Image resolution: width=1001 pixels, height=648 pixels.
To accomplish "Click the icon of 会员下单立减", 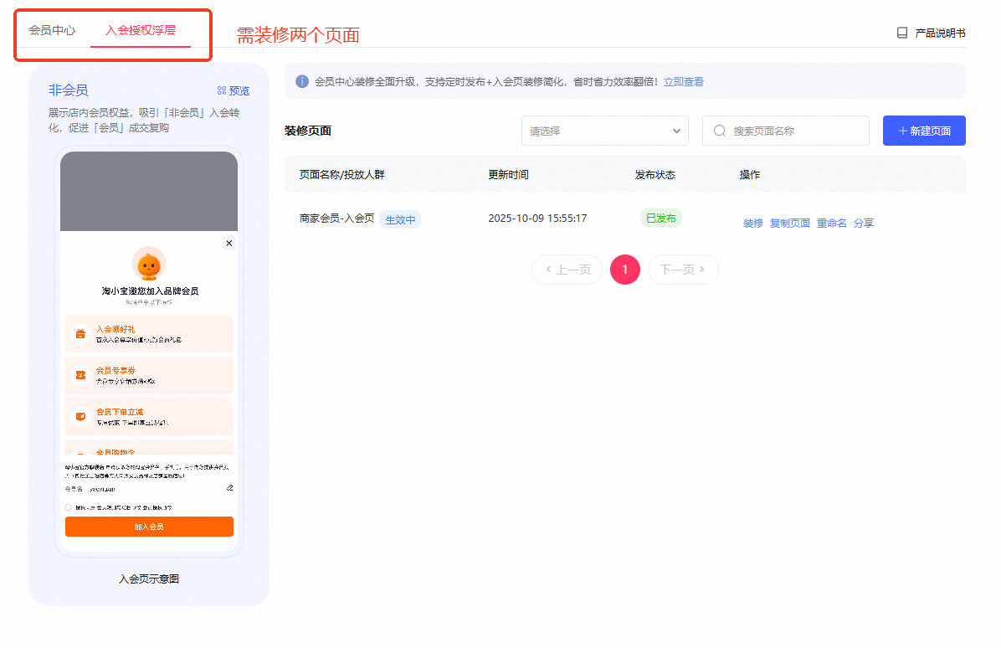I will click(x=80, y=416).
